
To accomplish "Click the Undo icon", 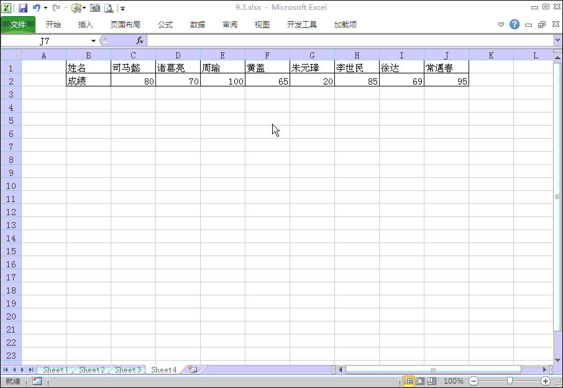I will [x=35, y=7].
